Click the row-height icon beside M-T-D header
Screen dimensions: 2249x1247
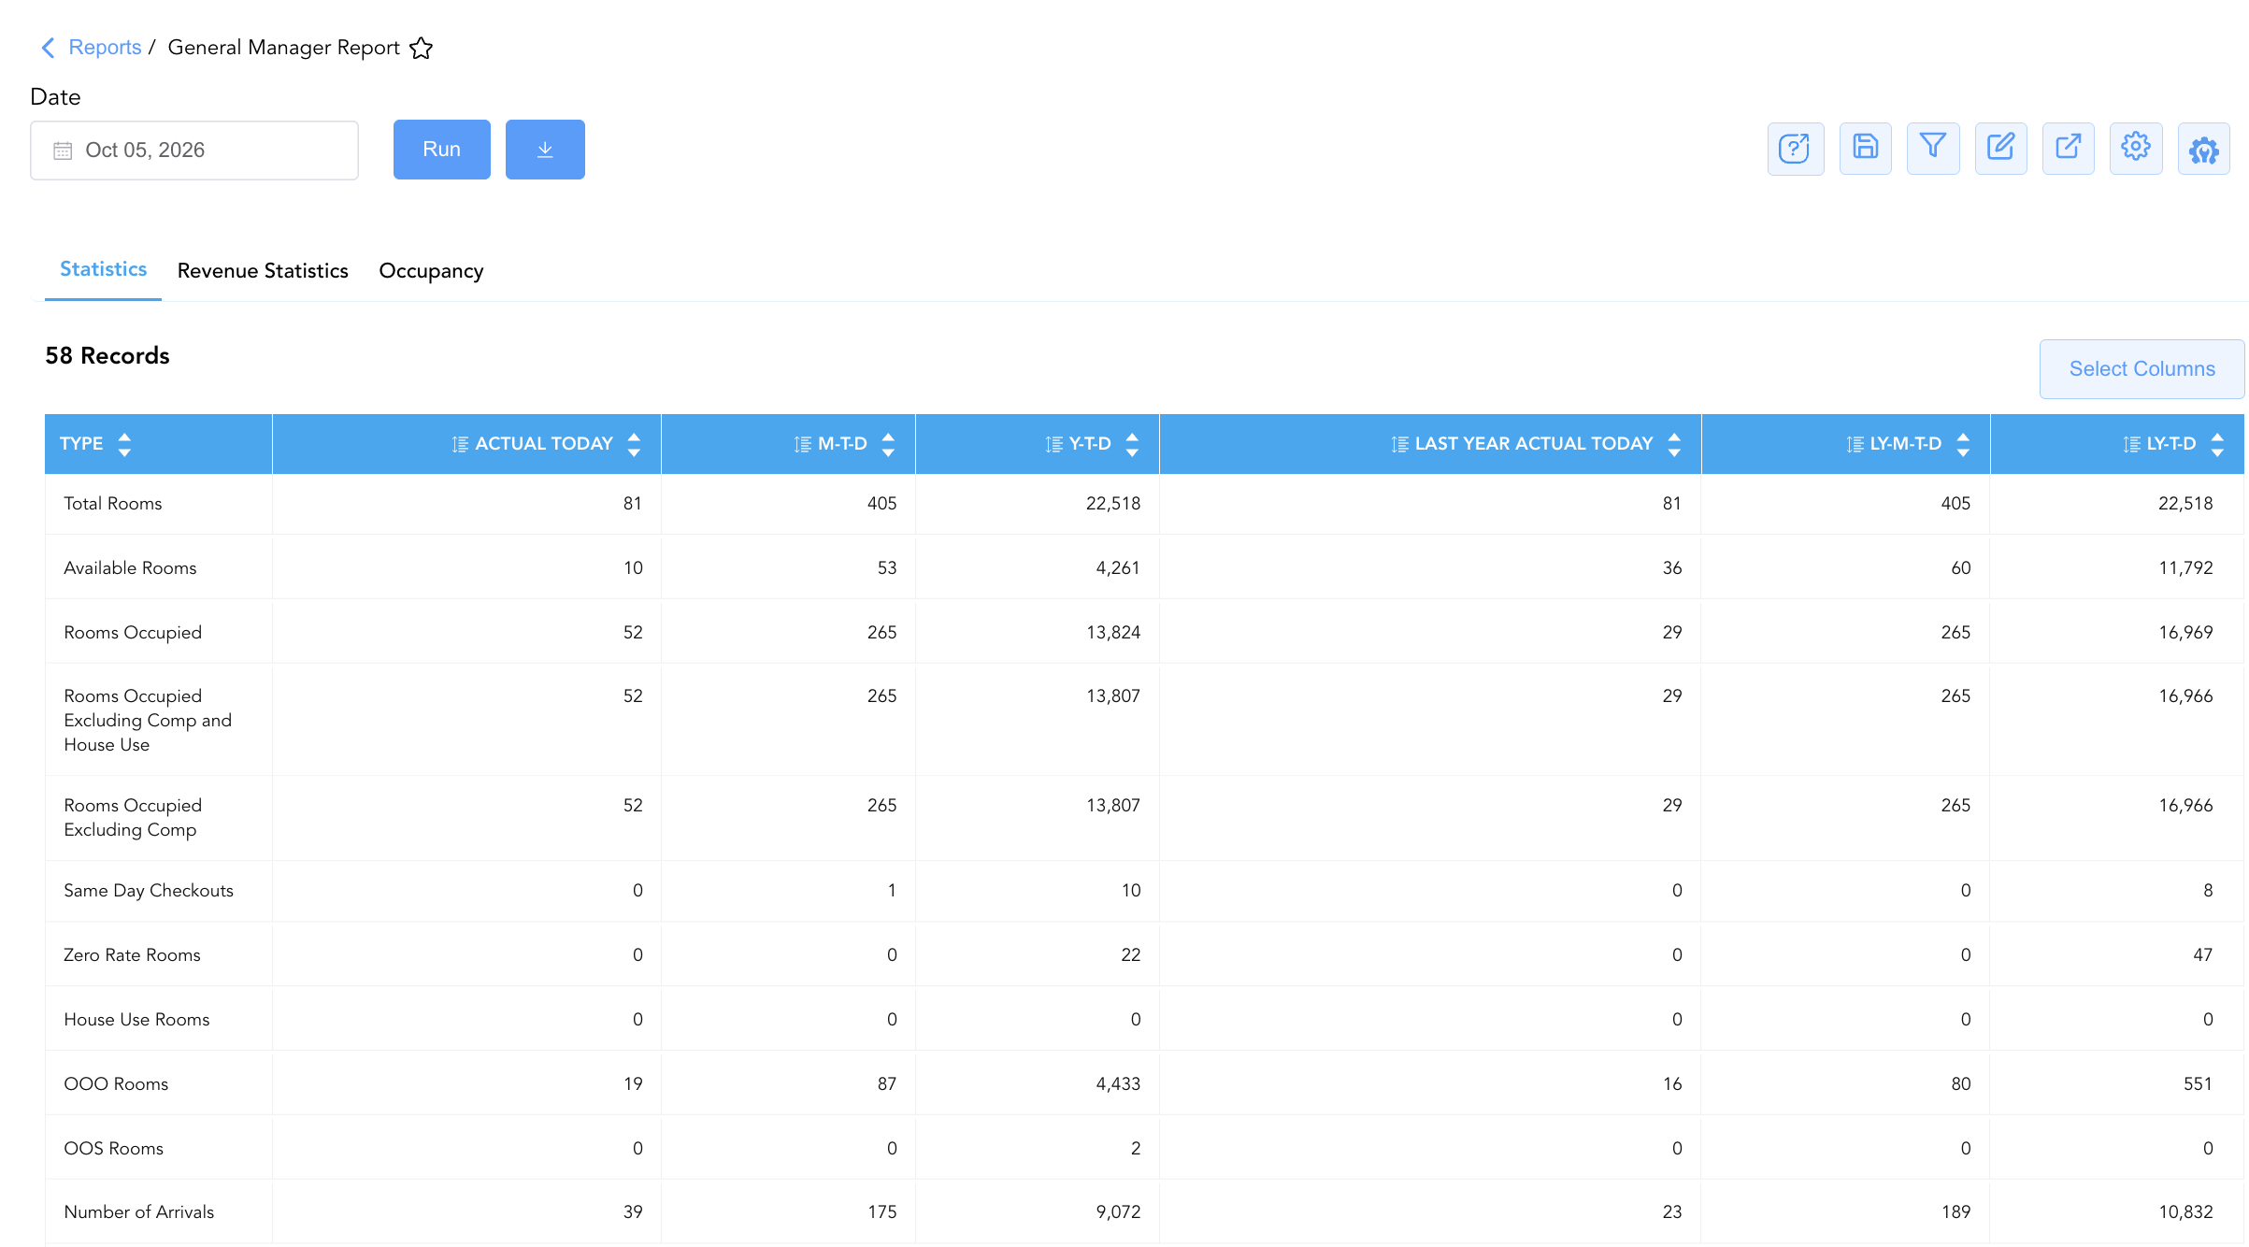tap(803, 444)
